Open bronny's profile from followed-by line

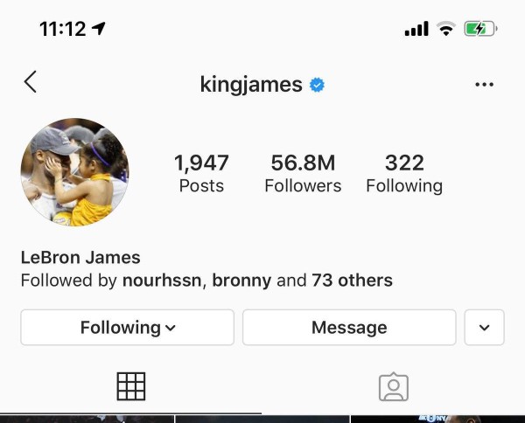(241, 281)
